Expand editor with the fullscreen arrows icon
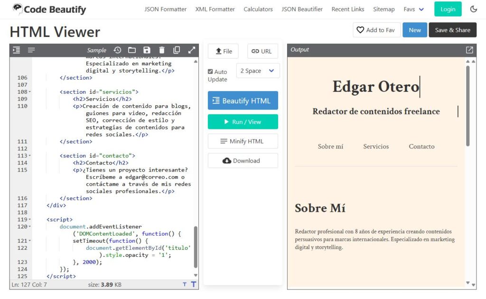Image resolution: width=486 pixels, height=299 pixels. (192, 50)
